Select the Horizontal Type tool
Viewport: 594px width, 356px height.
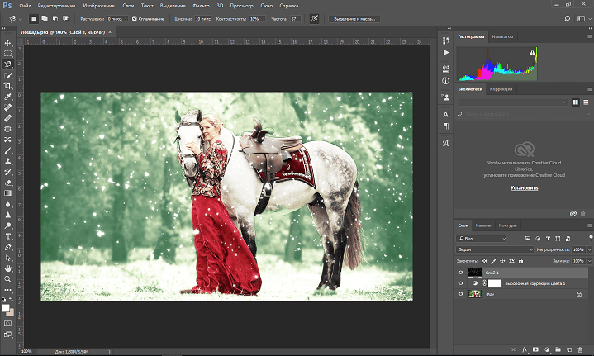[x=7, y=236]
